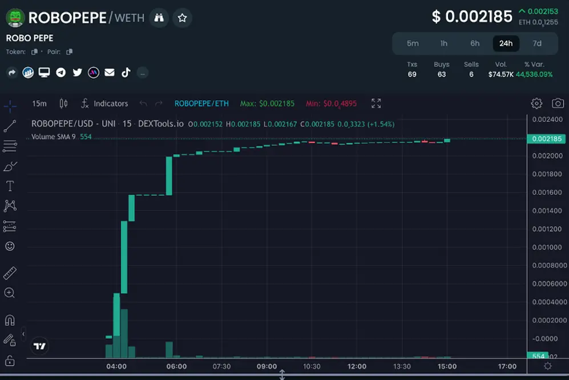This screenshot has height=380, width=569.
Task: Select the 6h timeframe tab
Action: pos(475,43)
